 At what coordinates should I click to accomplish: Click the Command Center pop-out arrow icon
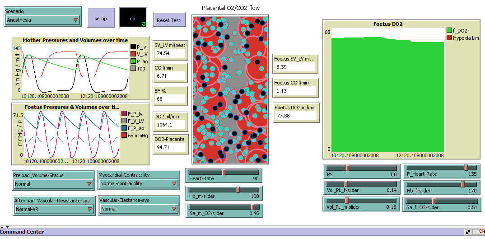(467, 232)
